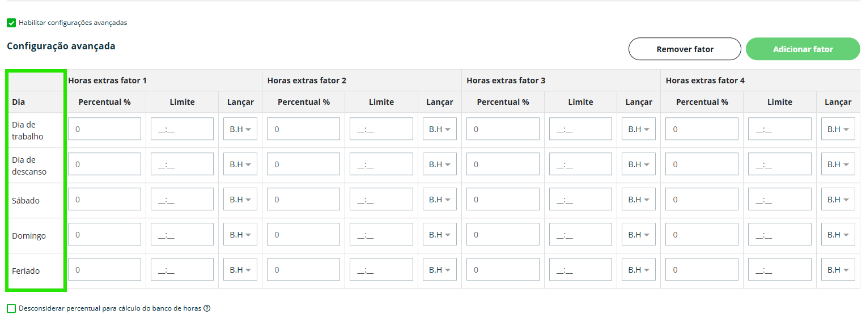Viewport: 866px width, 318px height.
Task: Focus fator 1 Limite field for Sábado
Action: (182, 200)
